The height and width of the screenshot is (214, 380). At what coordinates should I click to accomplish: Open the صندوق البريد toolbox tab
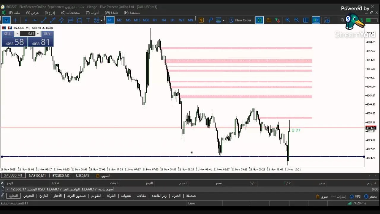click(76, 196)
